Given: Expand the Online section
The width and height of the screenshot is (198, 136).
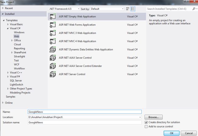Looking at the screenshot, I should pyautogui.click(x=3, y=103).
